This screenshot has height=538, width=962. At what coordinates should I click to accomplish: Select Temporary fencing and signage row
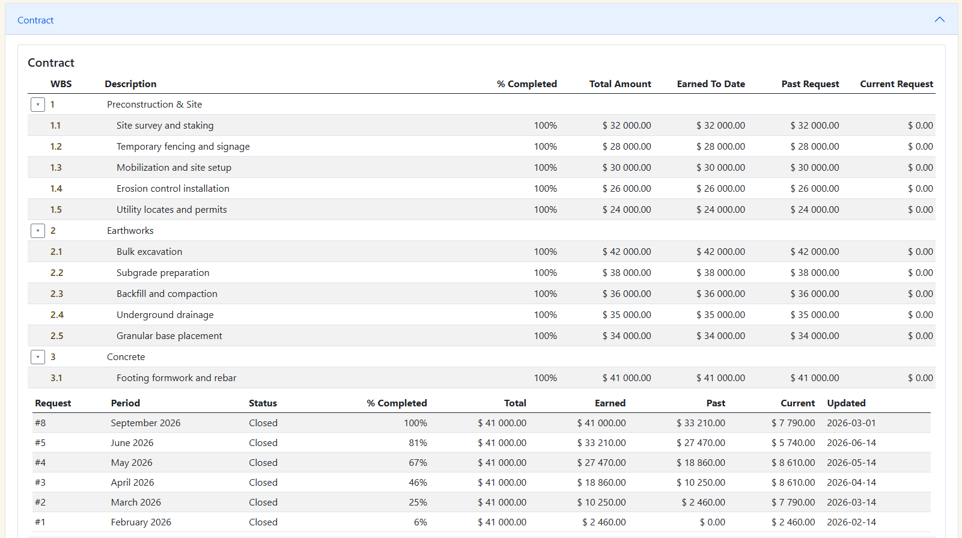click(x=183, y=147)
